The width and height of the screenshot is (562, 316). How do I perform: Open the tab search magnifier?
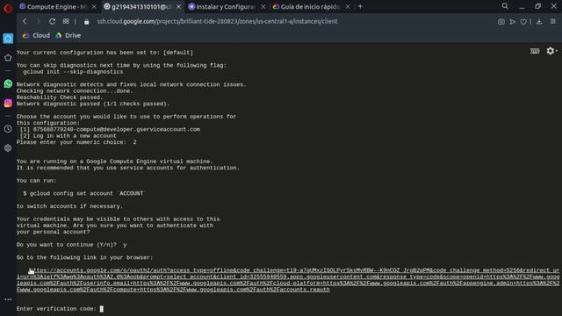(x=505, y=6)
